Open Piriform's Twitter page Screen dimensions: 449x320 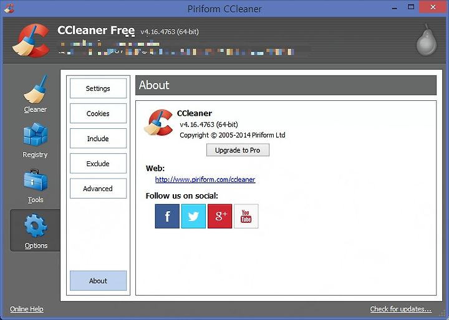tap(193, 216)
